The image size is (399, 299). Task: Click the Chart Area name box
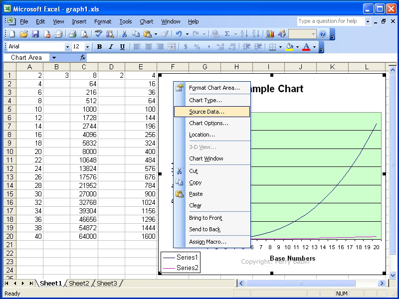tap(26, 58)
